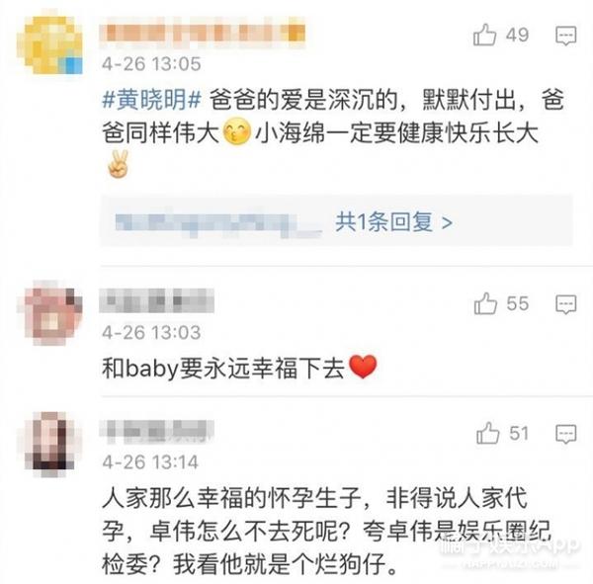The height and width of the screenshot is (584, 593).
Task: Open first commenter's yellow avatar
Action: point(50,43)
